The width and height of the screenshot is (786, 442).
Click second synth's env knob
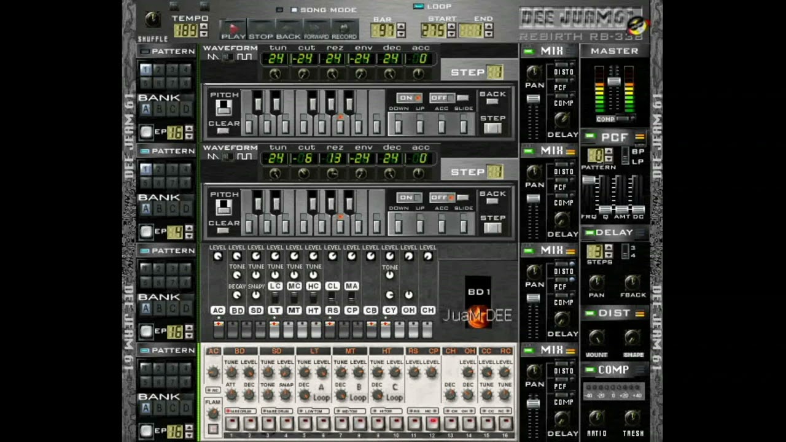(361, 173)
